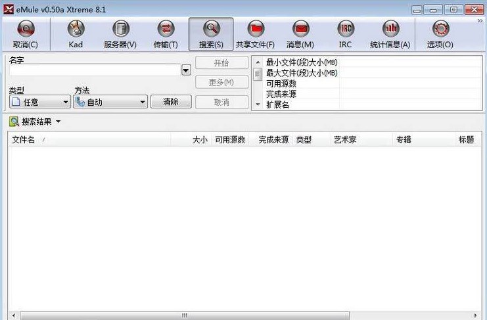Image resolution: width=487 pixels, height=320 pixels.
Task: Open 选项(O) options settings
Action: [x=440, y=34]
